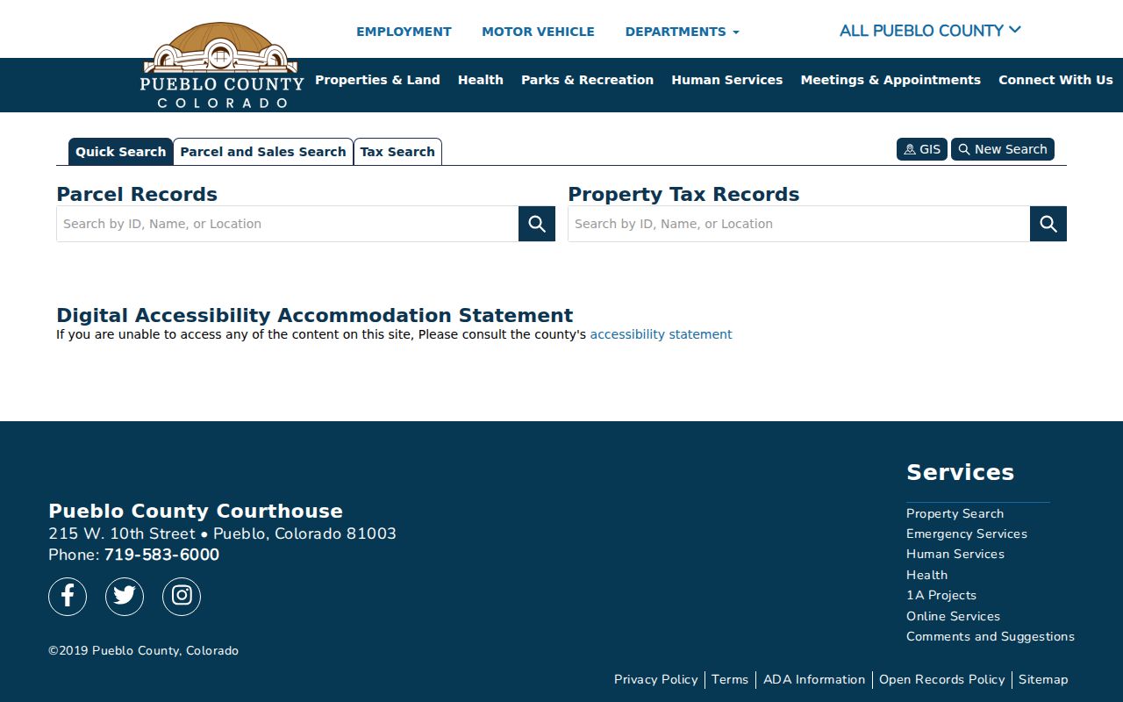Viewport: 1123px width, 702px height.
Task: Open Human Services navigation menu
Action: coord(727,80)
